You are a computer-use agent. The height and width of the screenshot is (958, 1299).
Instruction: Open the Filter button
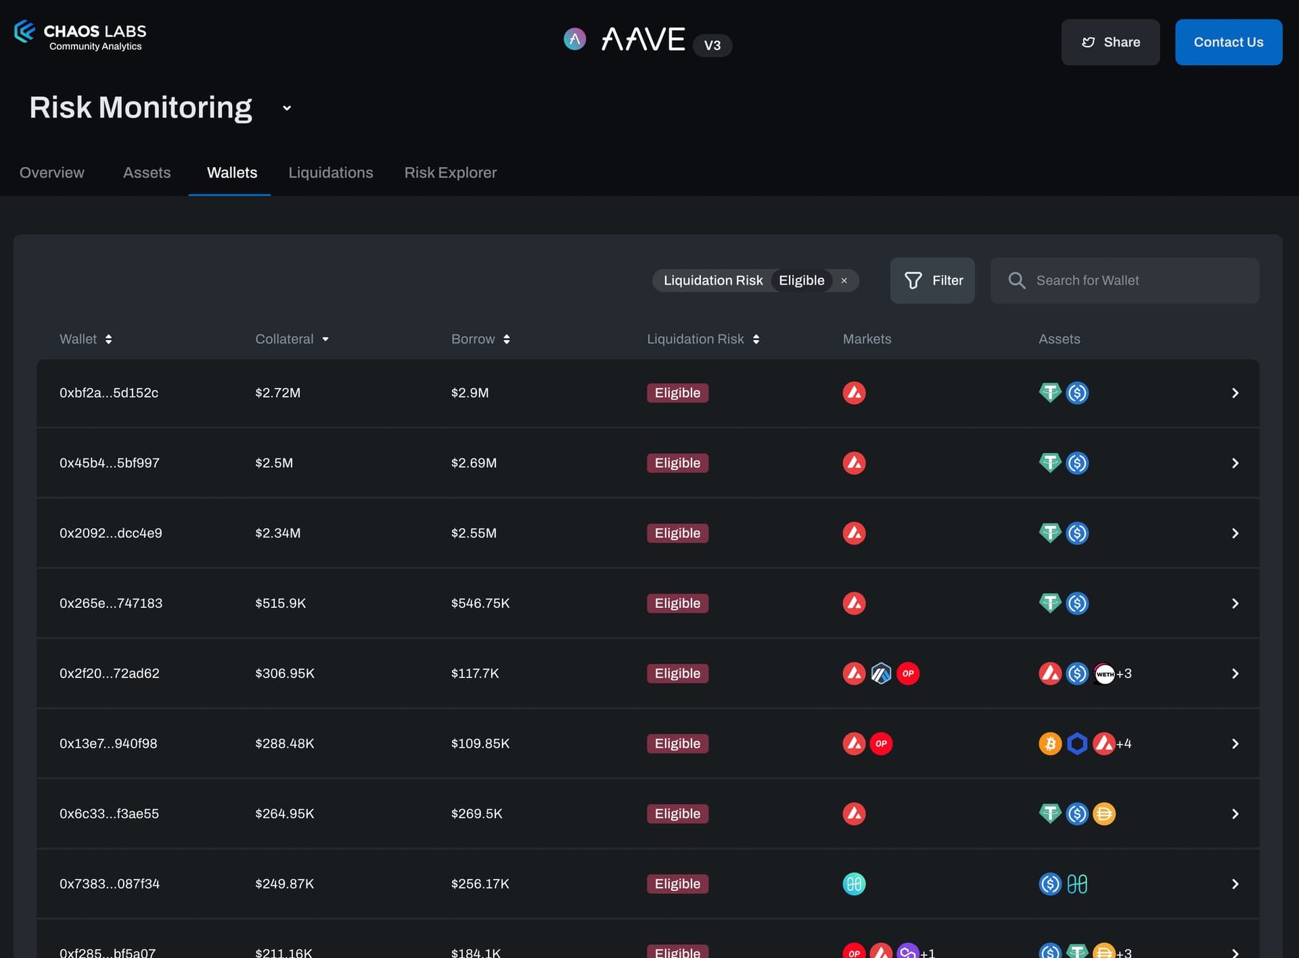click(932, 281)
